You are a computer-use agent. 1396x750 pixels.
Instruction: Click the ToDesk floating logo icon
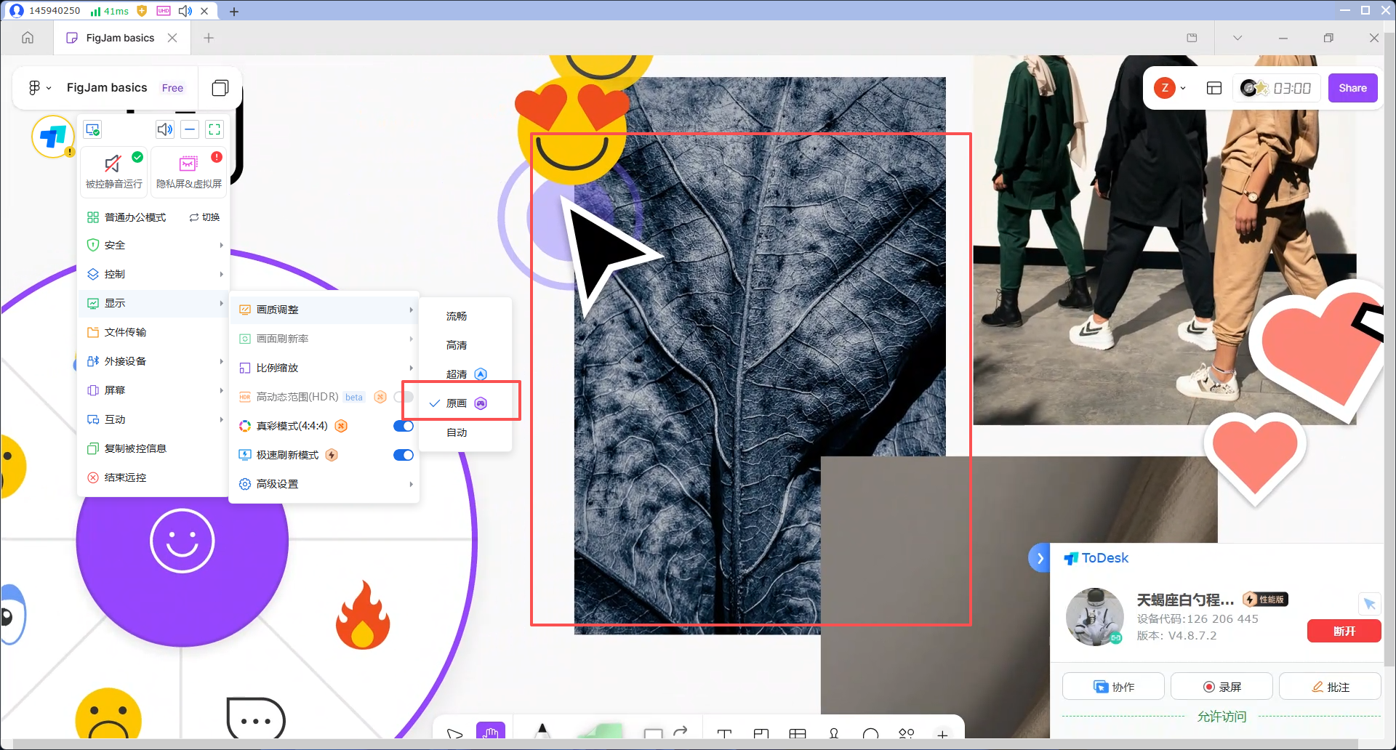[x=52, y=136]
